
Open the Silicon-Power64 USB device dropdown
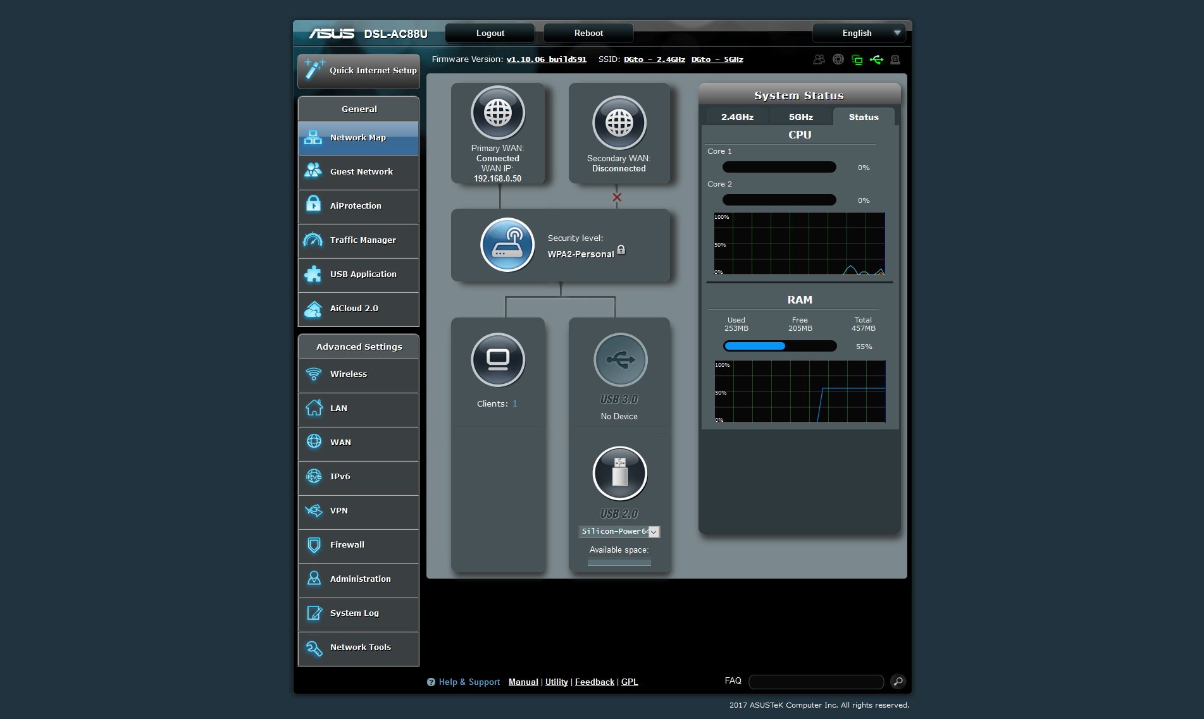pos(619,532)
